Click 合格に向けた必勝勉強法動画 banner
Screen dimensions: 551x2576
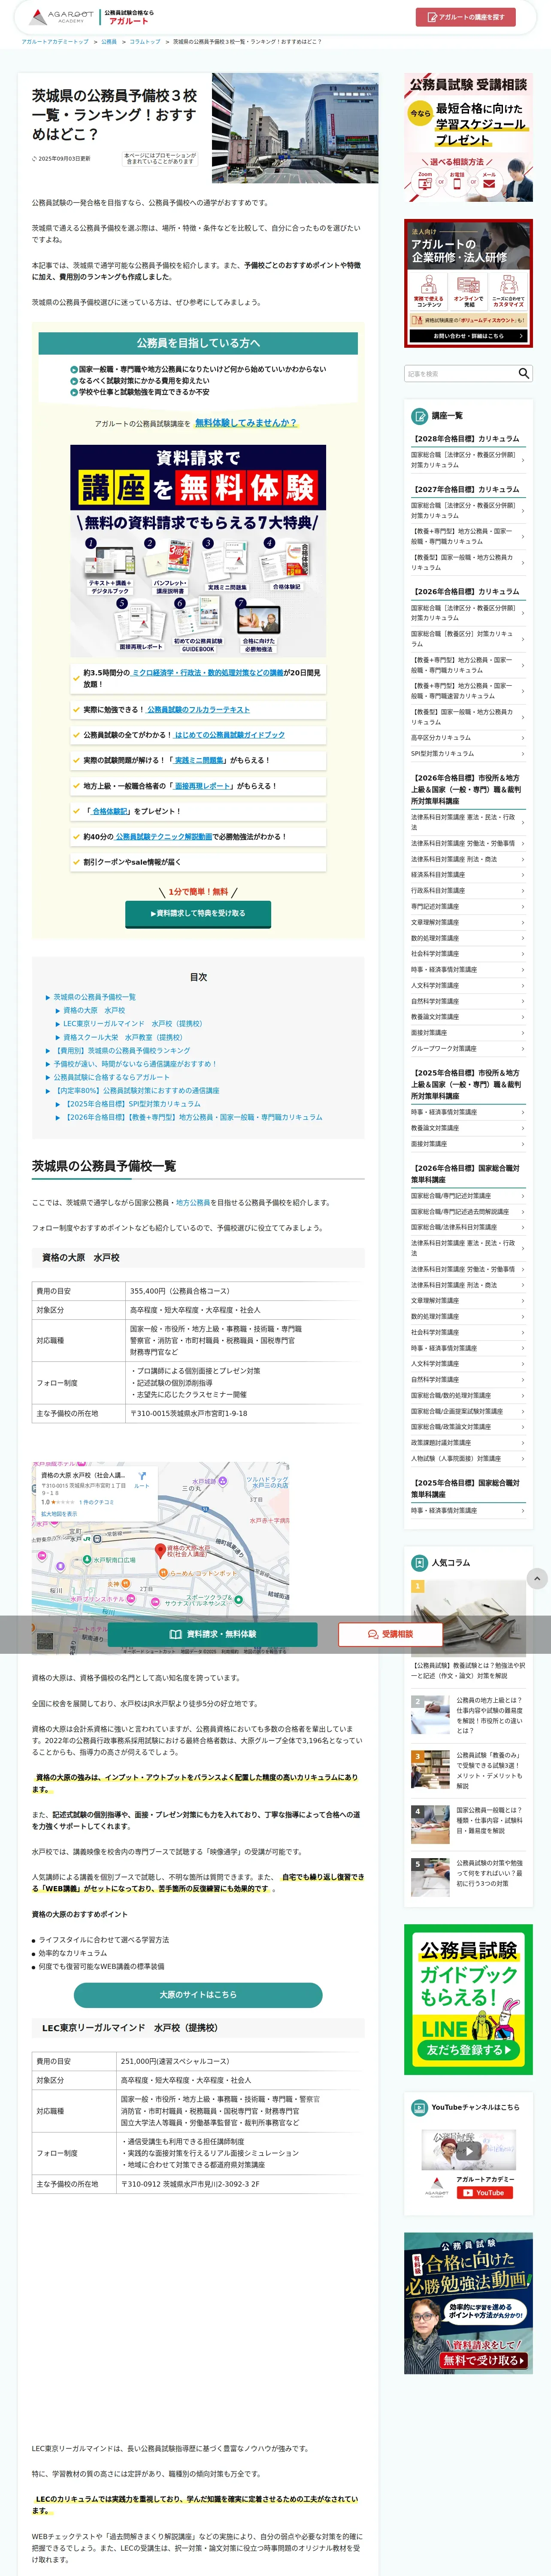468,2304
